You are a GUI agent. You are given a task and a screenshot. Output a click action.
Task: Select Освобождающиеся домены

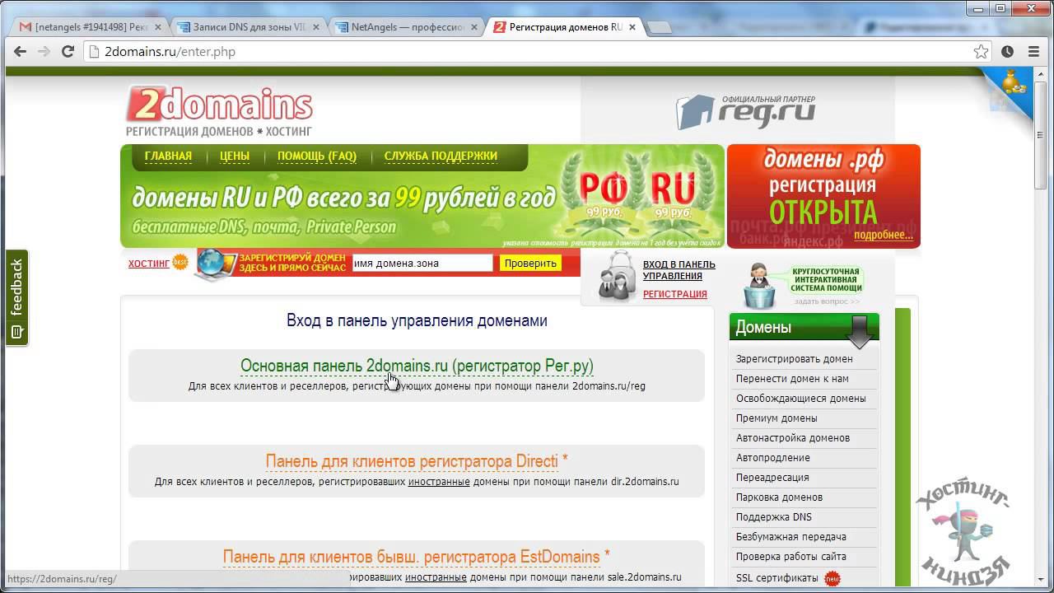click(x=801, y=399)
